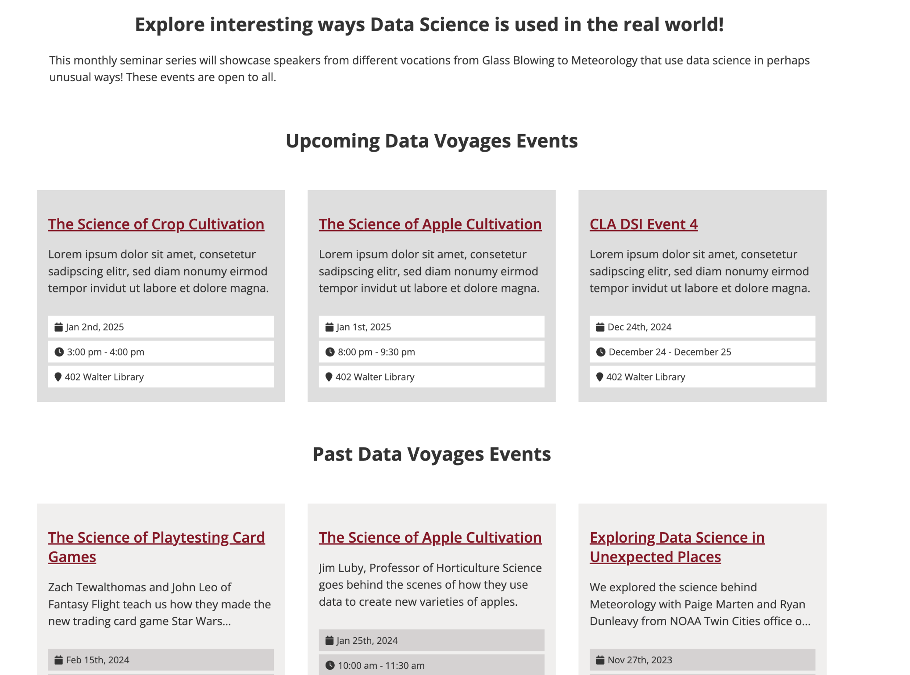Image resolution: width=910 pixels, height=675 pixels.
Task: Click calendar icon beside Jan 2nd, 2025
Action: (58, 327)
